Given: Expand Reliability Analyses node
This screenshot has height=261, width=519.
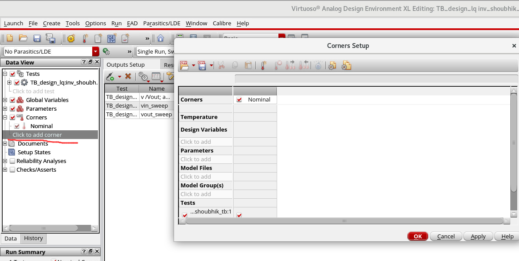Looking at the screenshot, I should (x=5, y=161).
